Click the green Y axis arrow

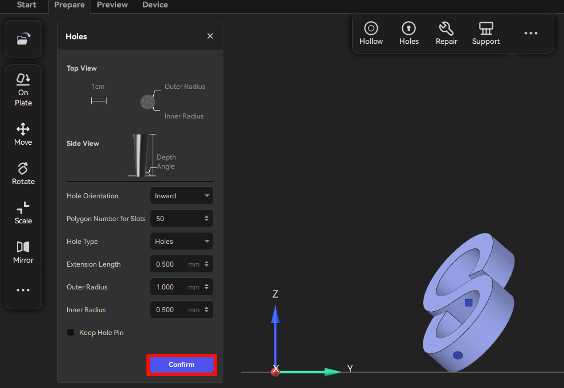[310, 372]
